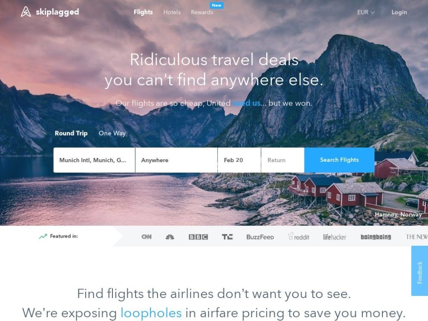This screenshot has height=321, width=428.
Task: Expand the EUR currency dropdown
Action: 366,12
